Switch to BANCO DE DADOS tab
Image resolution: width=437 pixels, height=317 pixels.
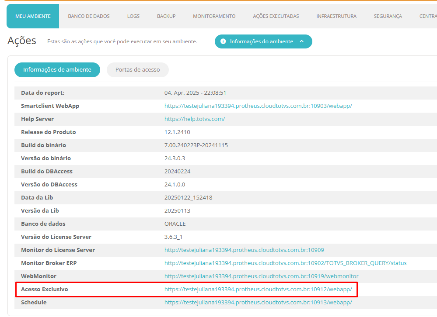click(x=89, y=16)
